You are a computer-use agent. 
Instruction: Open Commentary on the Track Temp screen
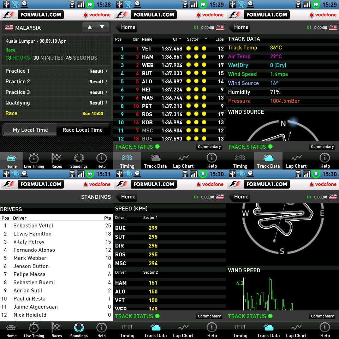(x=322, y=147)
